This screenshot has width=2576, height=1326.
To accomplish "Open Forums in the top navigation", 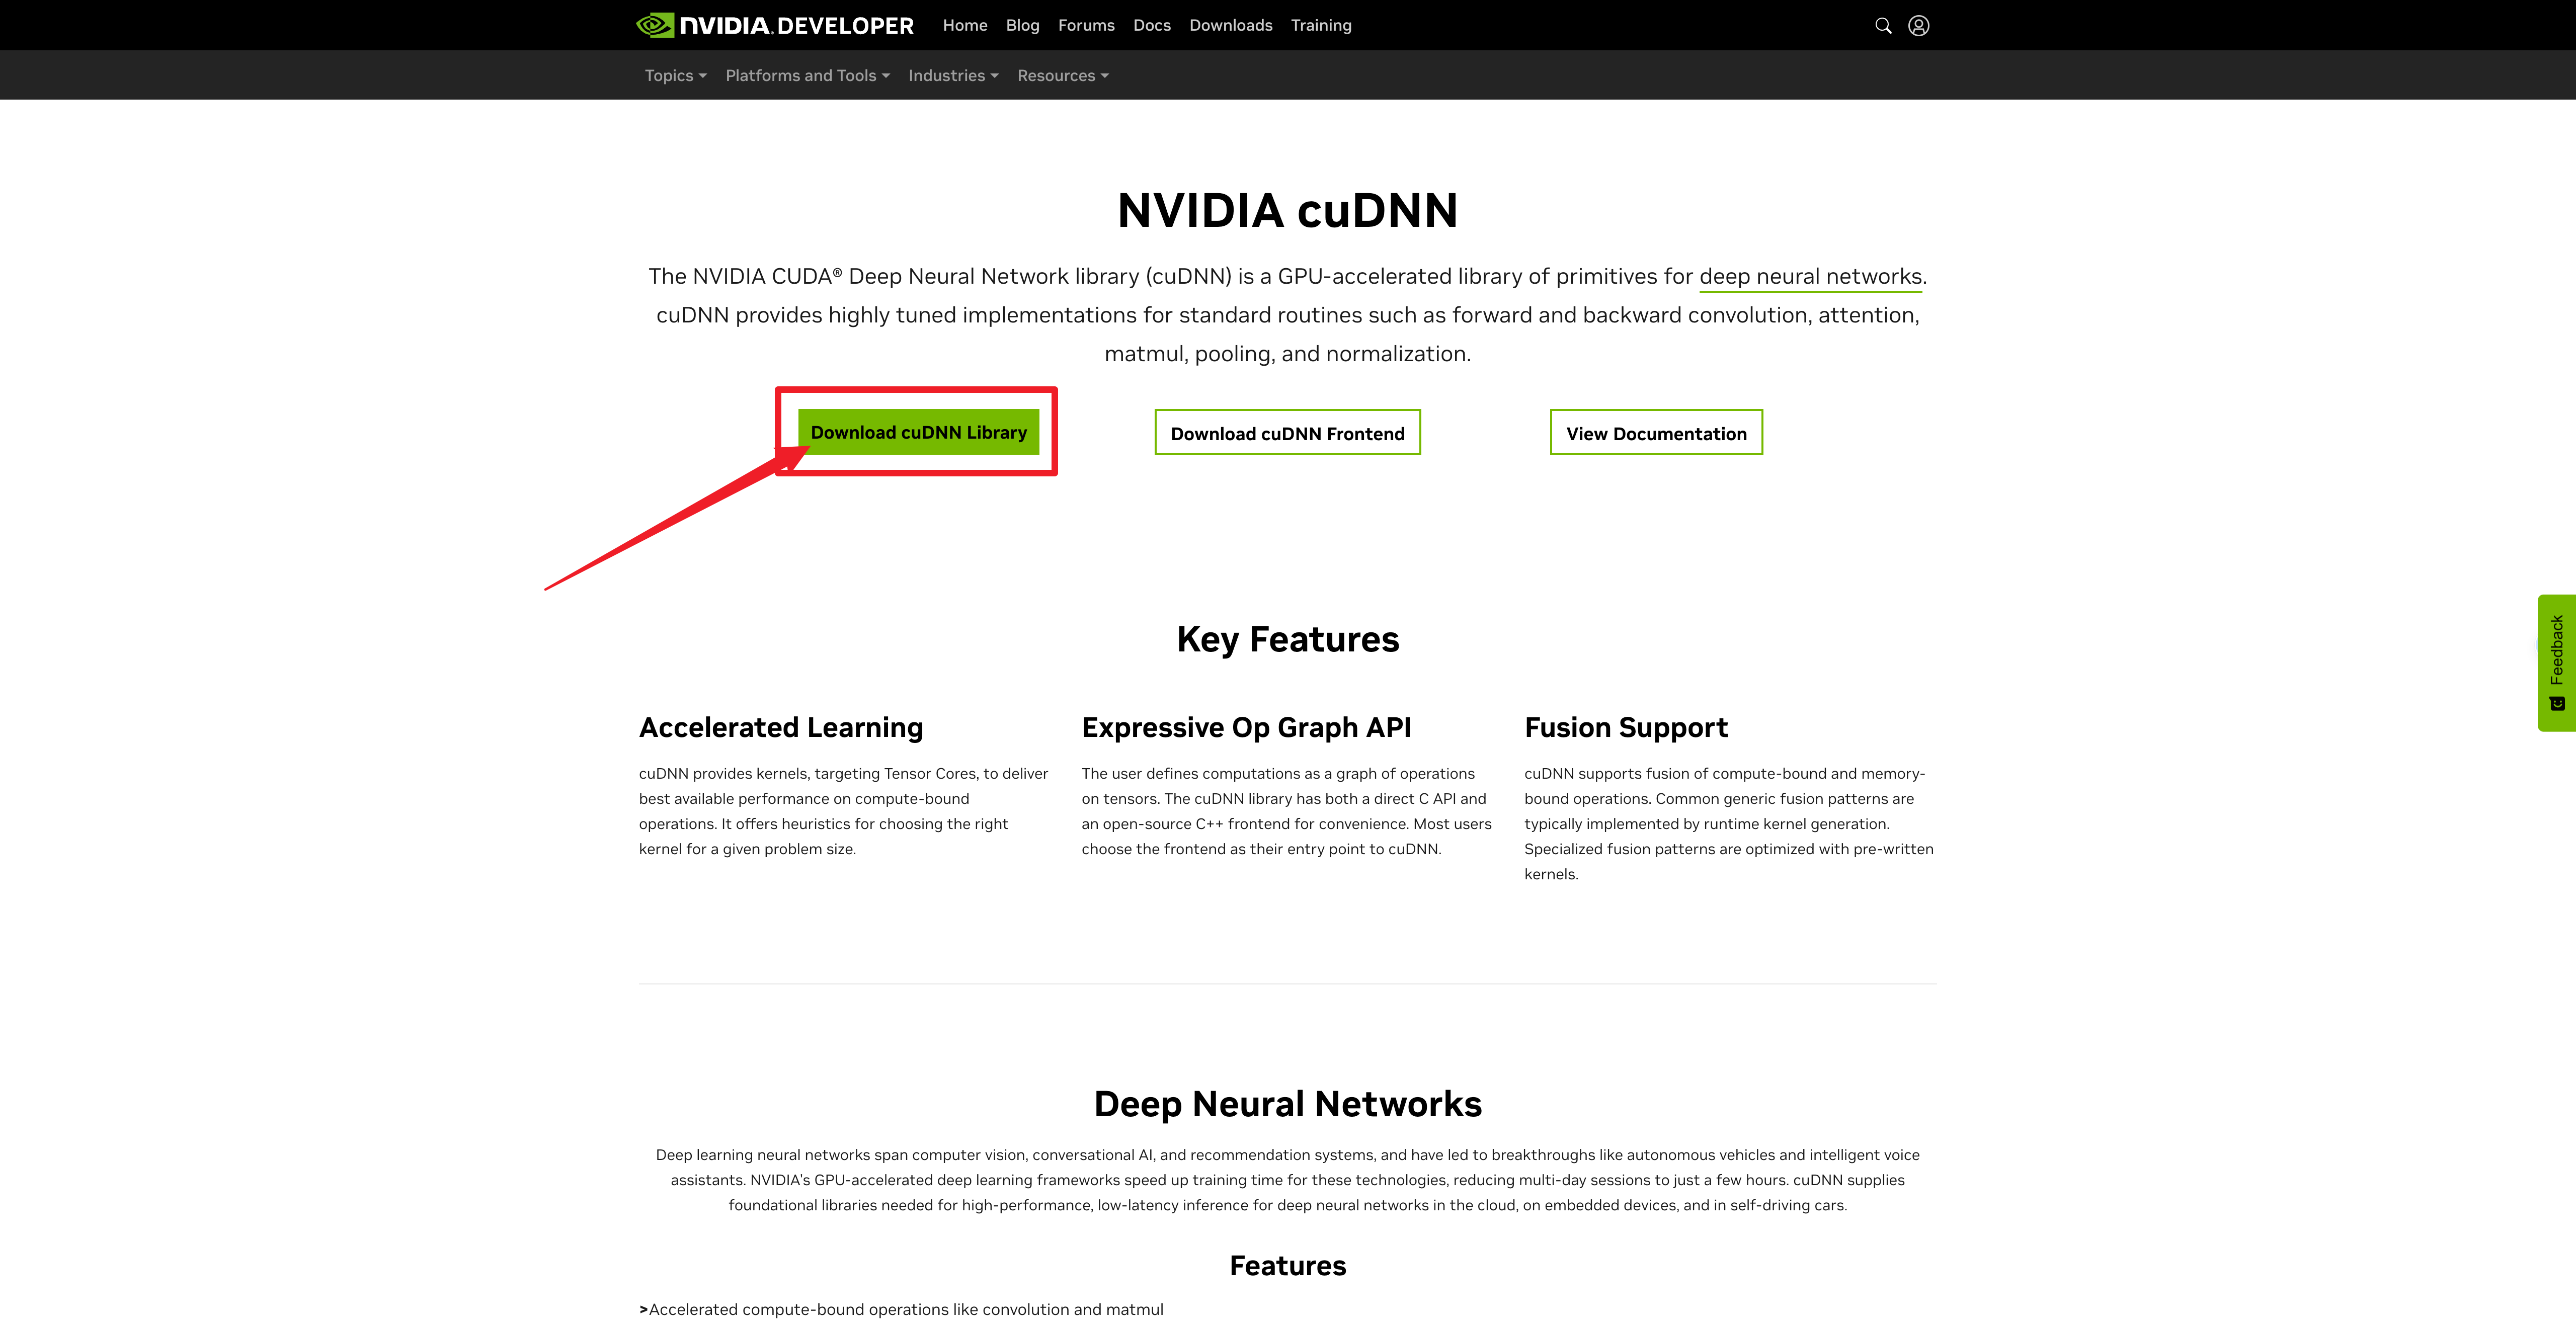I will click(1086, 25).
